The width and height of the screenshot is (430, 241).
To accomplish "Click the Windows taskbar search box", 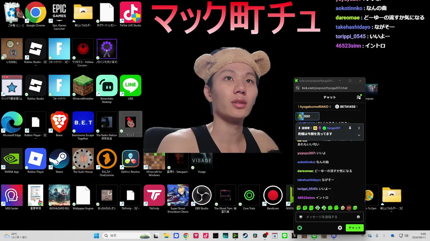I will [x=127, y=236].
